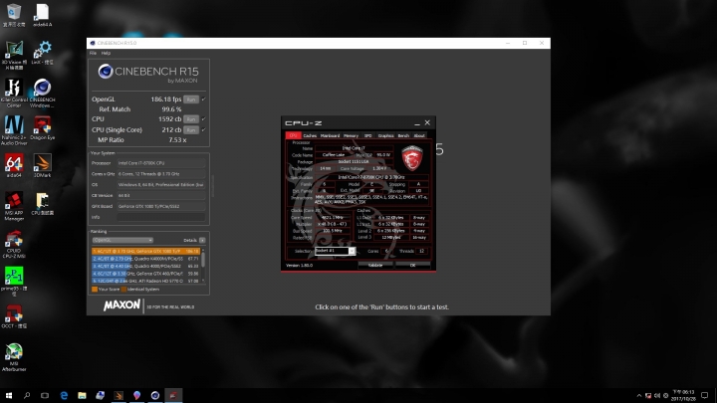Minimize the CPU-Z window
This screenshot has height=403, width=717.
pyautogui.click(x=417, y=123)
